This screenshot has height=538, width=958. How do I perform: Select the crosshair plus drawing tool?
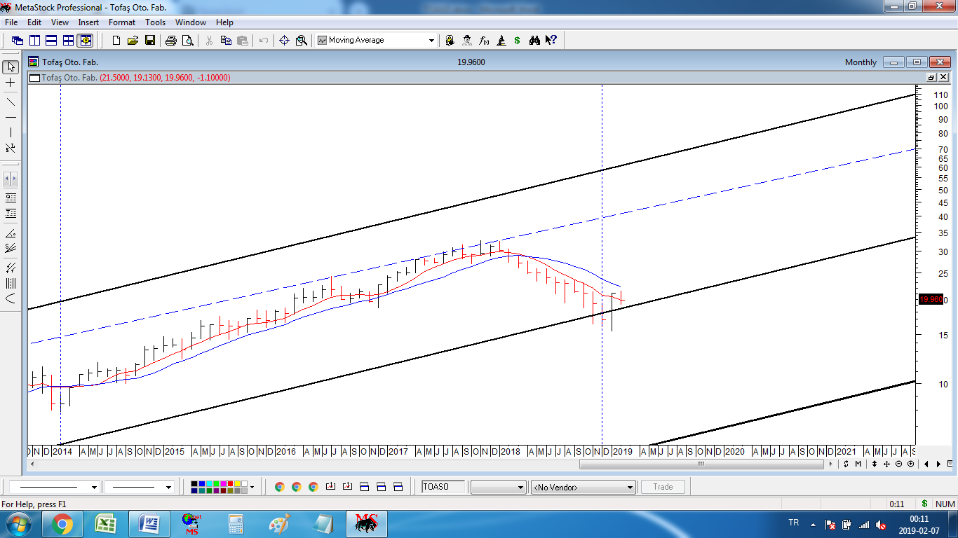click(11, 83)
